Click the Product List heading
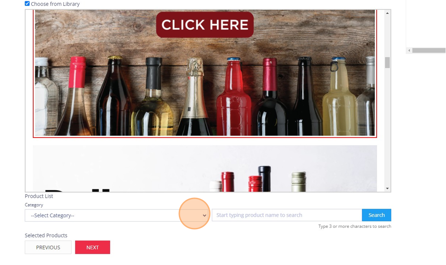Screen dimensions: 446x265 (x=39, y=196)
